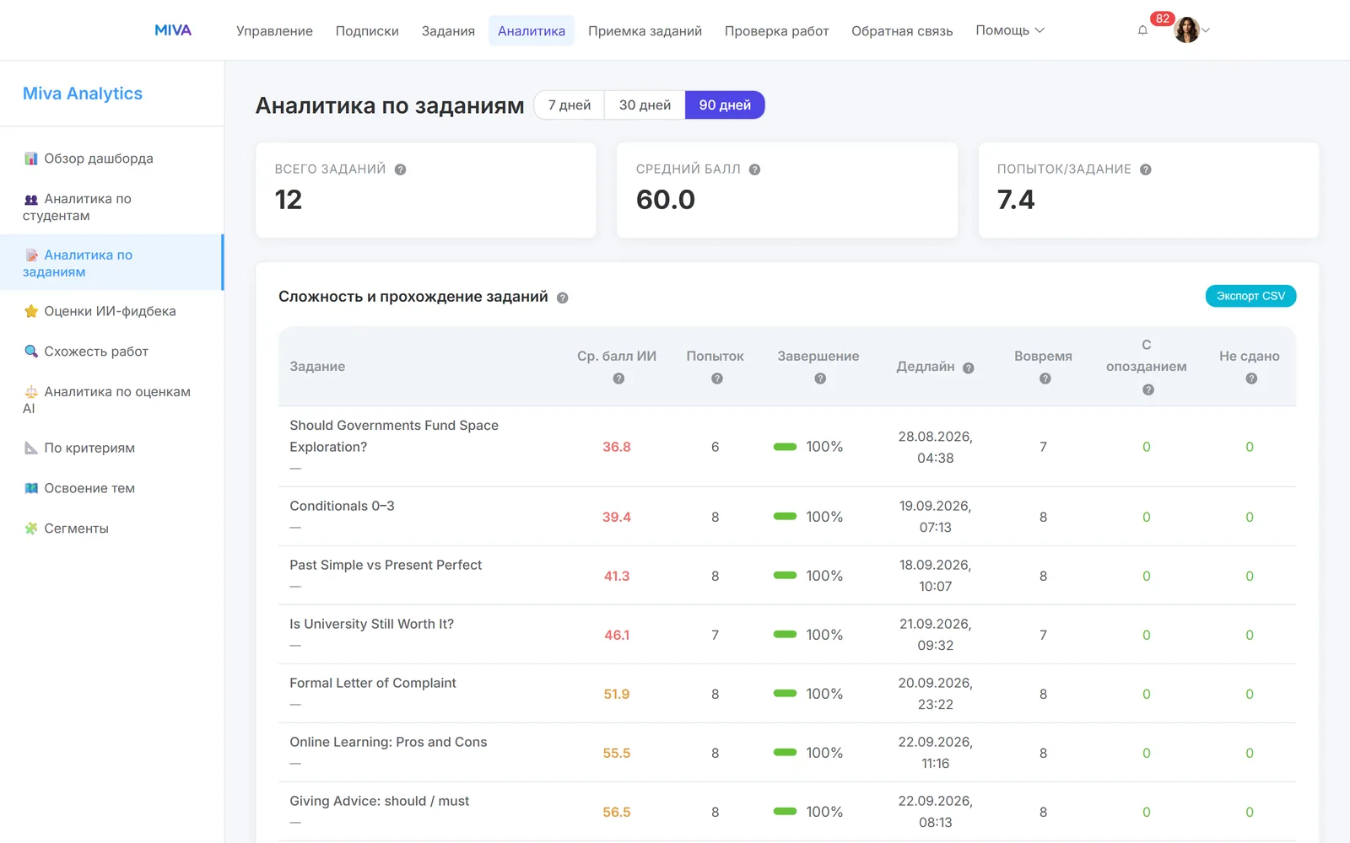Go to Управление in top navigation
The height and width of the screenshot is (843, 1350).
pos(274,31)
